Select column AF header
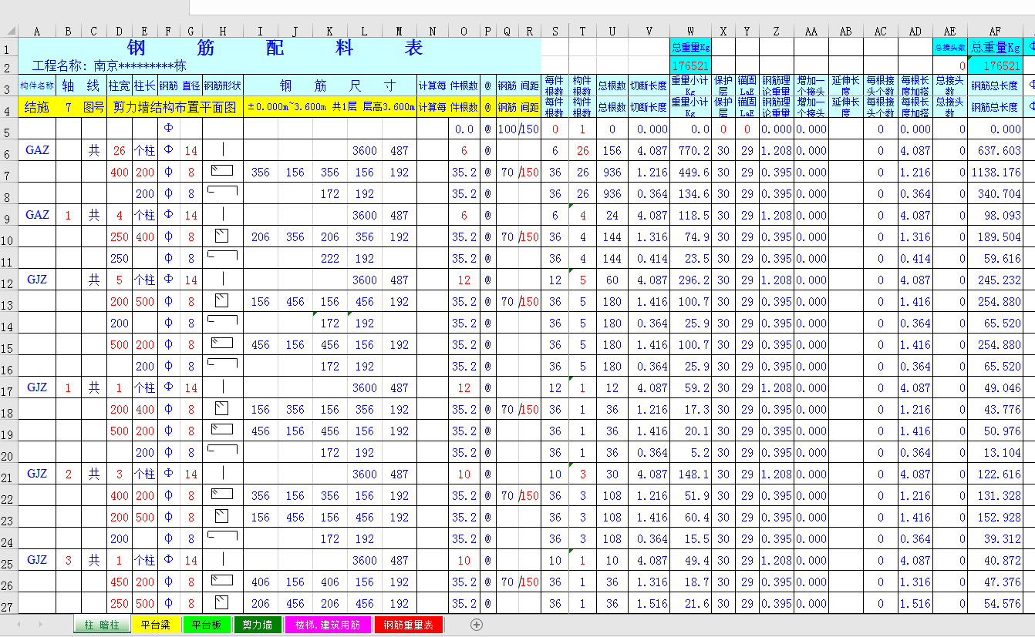This screenshot has height=637, width=1035. [995, 31]
